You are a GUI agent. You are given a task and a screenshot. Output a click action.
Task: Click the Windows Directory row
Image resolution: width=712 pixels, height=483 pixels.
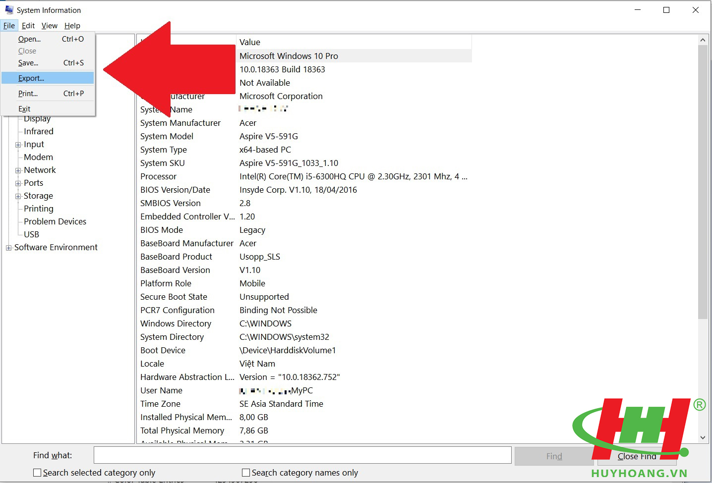[x=304, y=323]
